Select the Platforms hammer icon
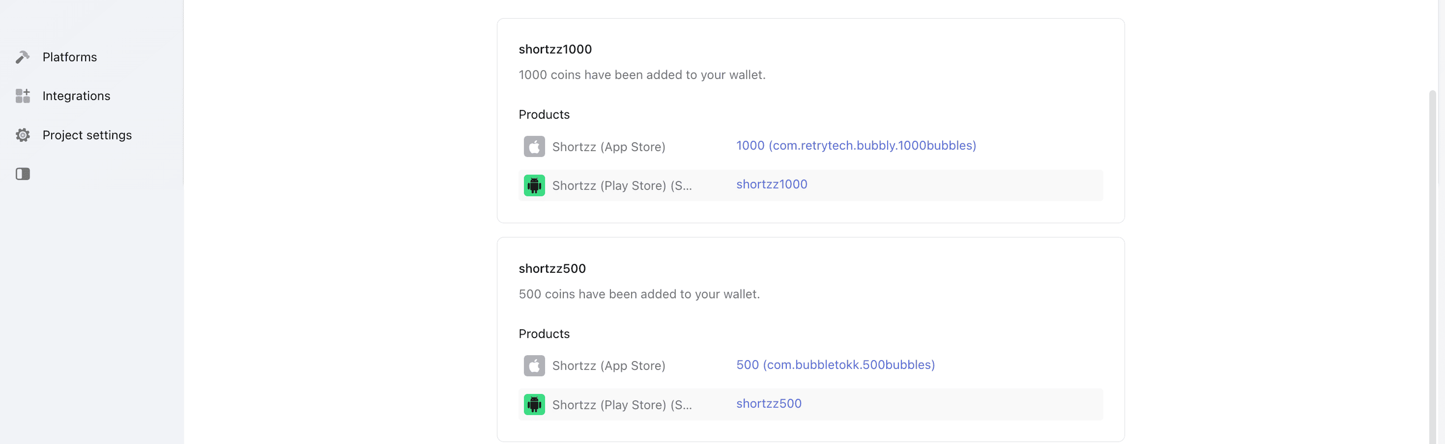This screenshot has height=444, width=1445. [23, 56]
